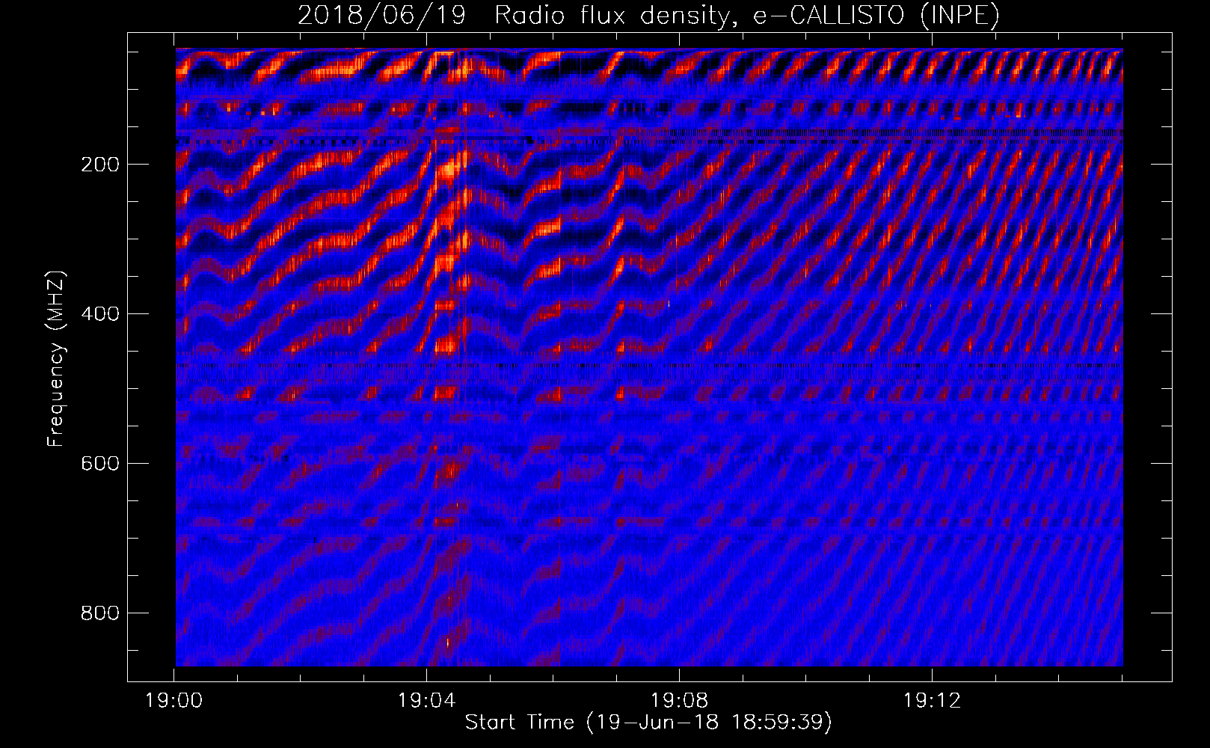Viewport: 1210px width, 748px height.
Task: Click the 'Start Time (19-Jun-18 18:59:39)' label
Action: coord(648,723)
